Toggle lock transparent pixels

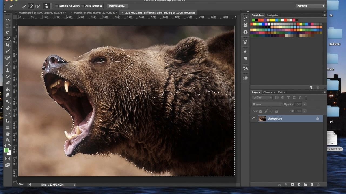click(x=261, y=111)
